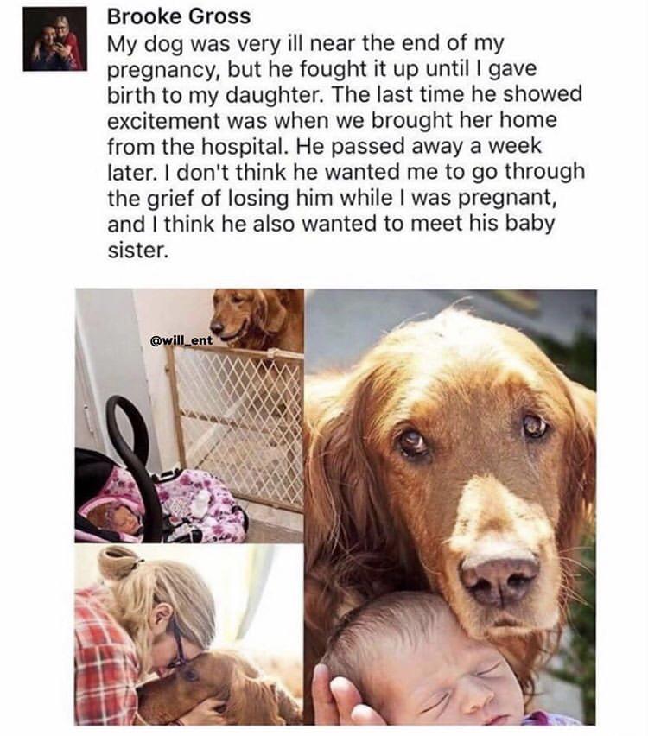This screenshot has width=648, height=736.
Task: Click the dog's nose in the large photo
Action: pyautogui.click(x=499, y=578)
